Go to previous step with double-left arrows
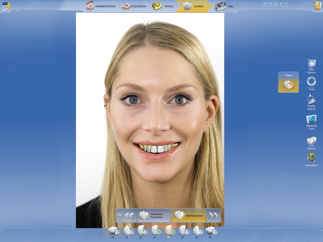Screen dimensions: 323x242 [x=129, y=216]
